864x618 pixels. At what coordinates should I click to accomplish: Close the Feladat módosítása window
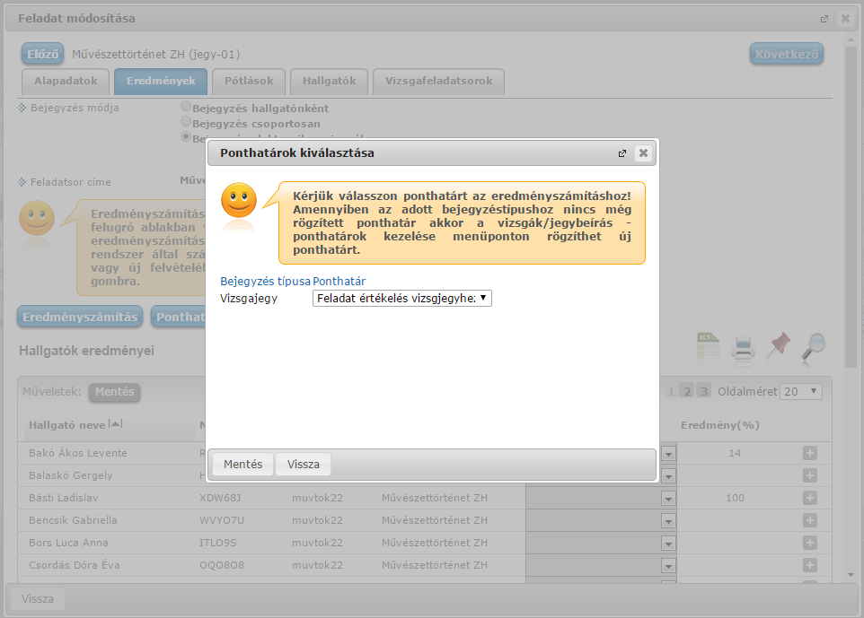point(845,19)
